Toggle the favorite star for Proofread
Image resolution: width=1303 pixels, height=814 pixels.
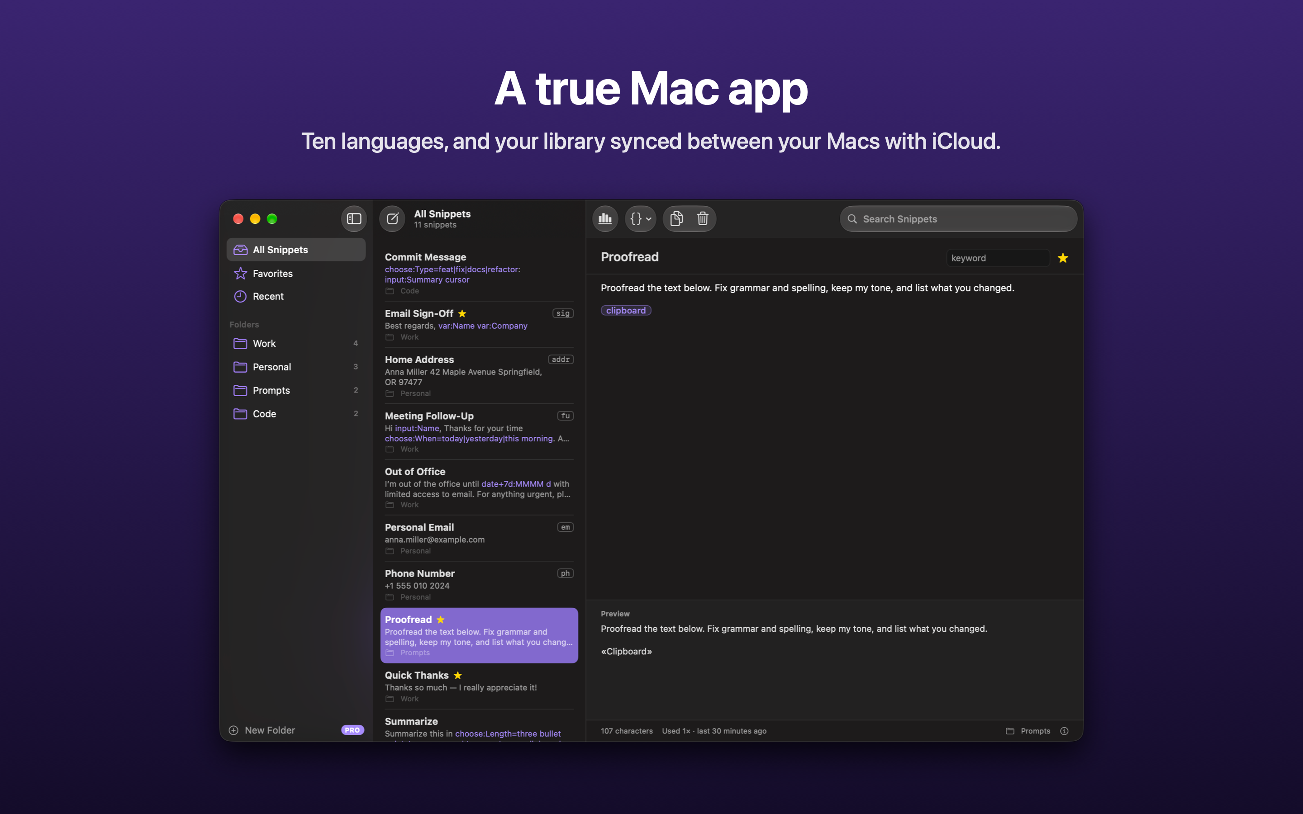1063,258
